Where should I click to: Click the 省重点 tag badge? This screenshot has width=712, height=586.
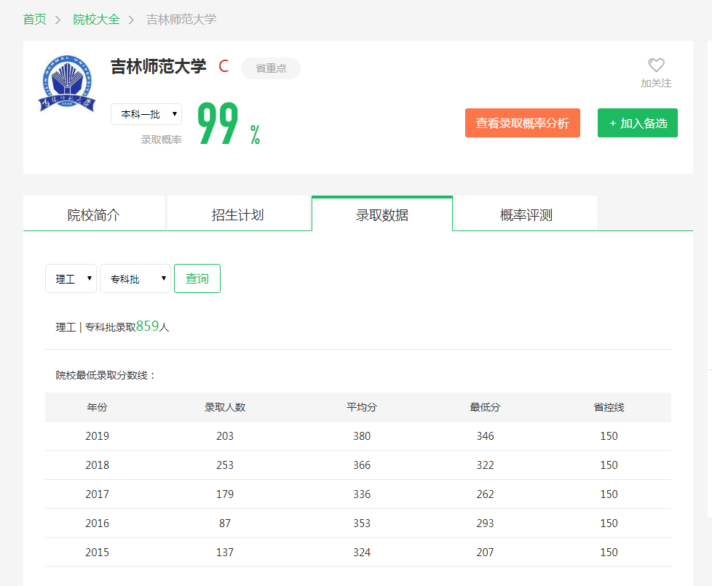tap(271, 68)
